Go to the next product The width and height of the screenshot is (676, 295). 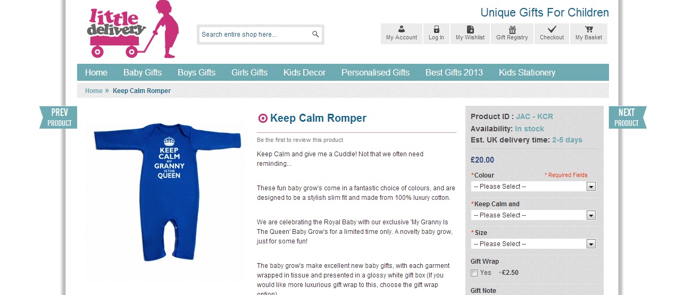(x=628, y=117)
